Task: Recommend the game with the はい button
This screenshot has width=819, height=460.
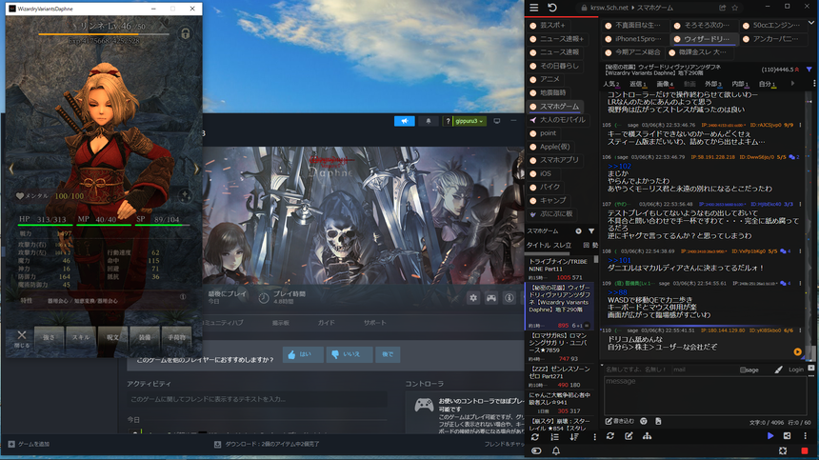Action: coord(303,354)
